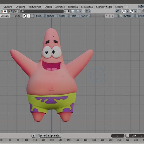This screenshot has width=144, height=144.
Task: Open the Remesh panel button
Action: [140, 16]
